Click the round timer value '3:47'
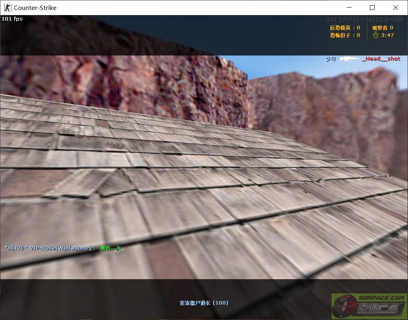The height and width of the screenshot is (320, 408). point(387,35)
